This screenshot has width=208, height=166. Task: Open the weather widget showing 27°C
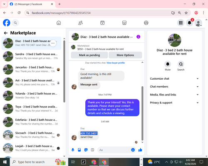(154, 162)
